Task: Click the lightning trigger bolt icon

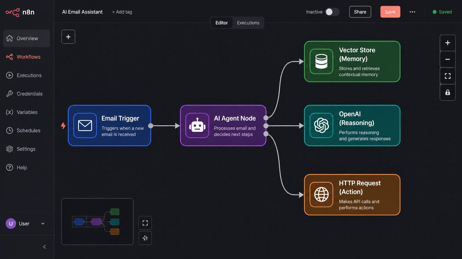Action: tap(63, 126)
